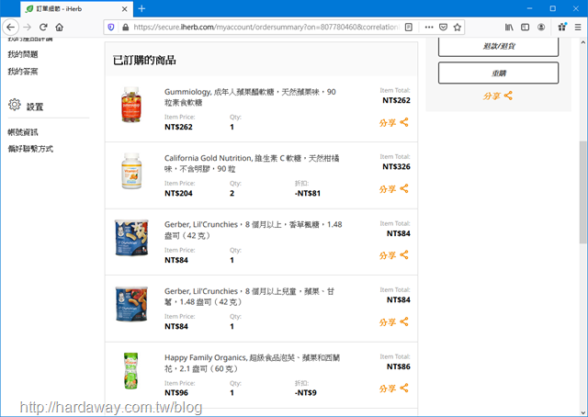This screenshot has width=588, height=417.
Task: Open 偏好聯繫方式 contact preferences link
Action: (30, 149)
